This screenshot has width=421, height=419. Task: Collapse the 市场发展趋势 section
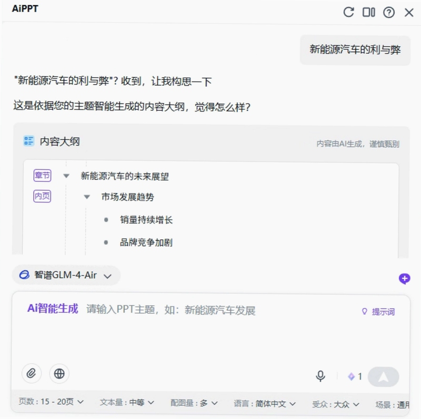tap(87, 197)
